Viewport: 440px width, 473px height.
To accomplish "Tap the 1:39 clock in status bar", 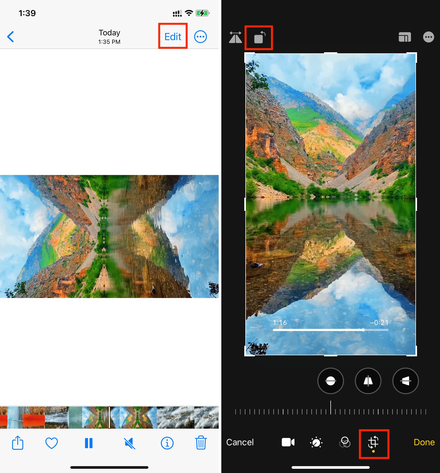I will [27, 13].
